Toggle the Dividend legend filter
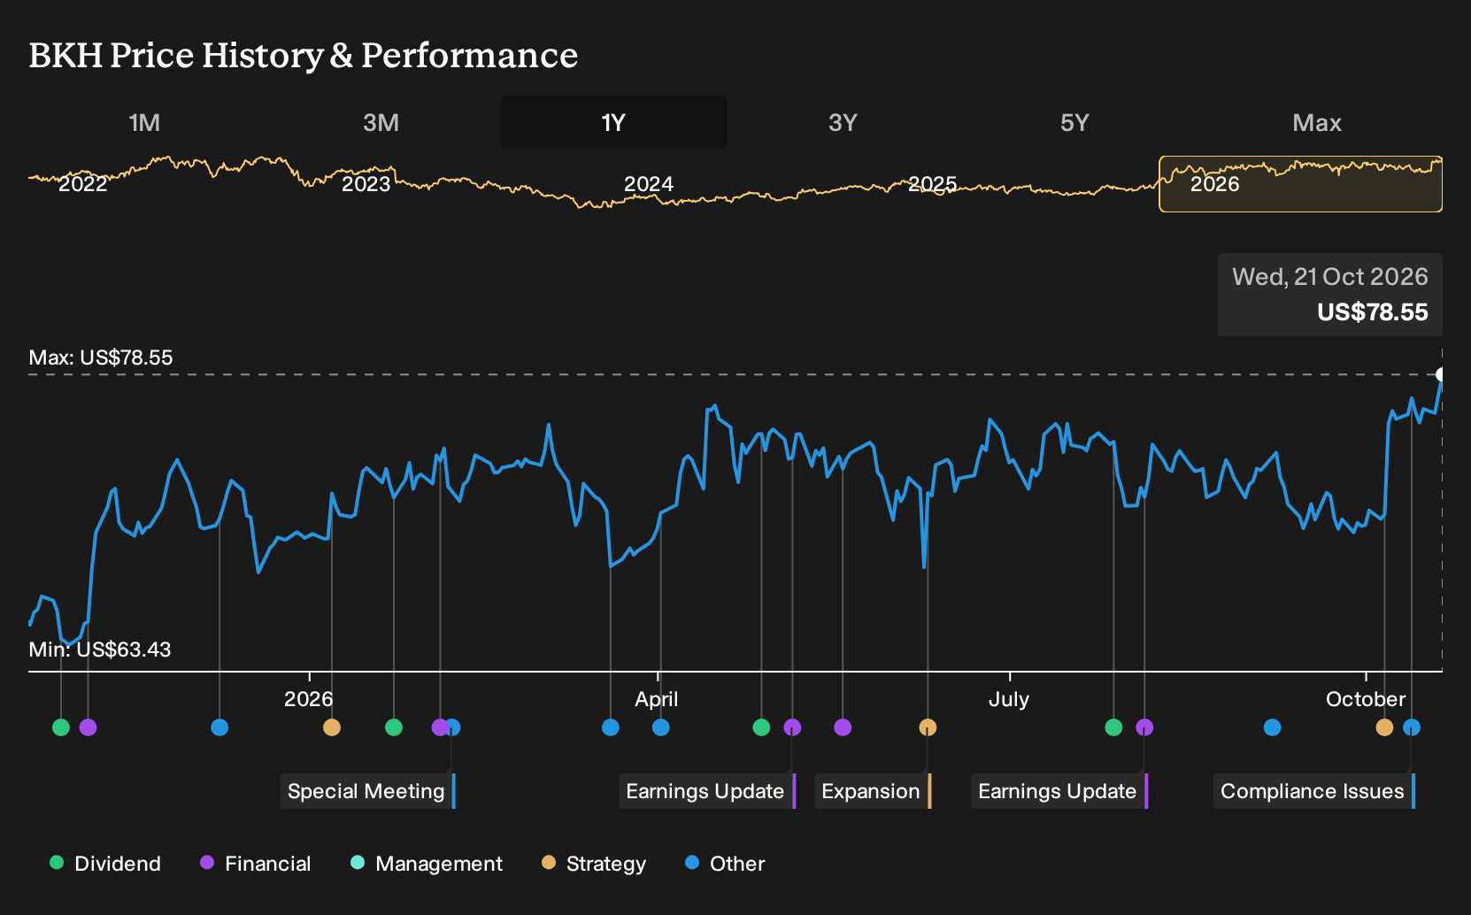 pos(105,864)
